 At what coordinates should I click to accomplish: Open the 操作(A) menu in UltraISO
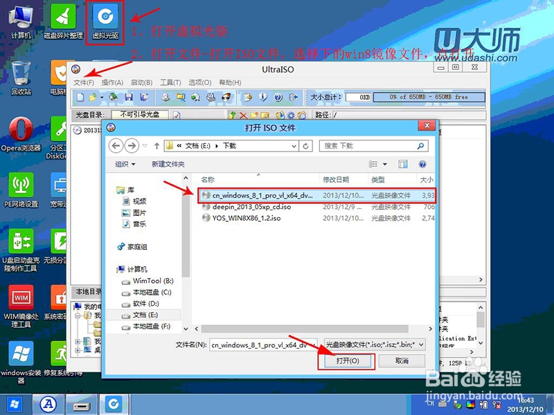click(x=112, y=82)
